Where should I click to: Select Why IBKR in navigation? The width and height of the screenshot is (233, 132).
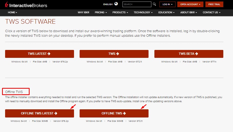tap(83, 12)
